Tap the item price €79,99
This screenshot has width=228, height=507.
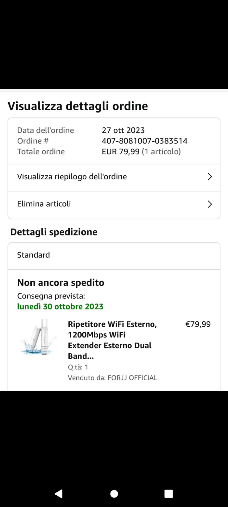[x=198, y=324]
